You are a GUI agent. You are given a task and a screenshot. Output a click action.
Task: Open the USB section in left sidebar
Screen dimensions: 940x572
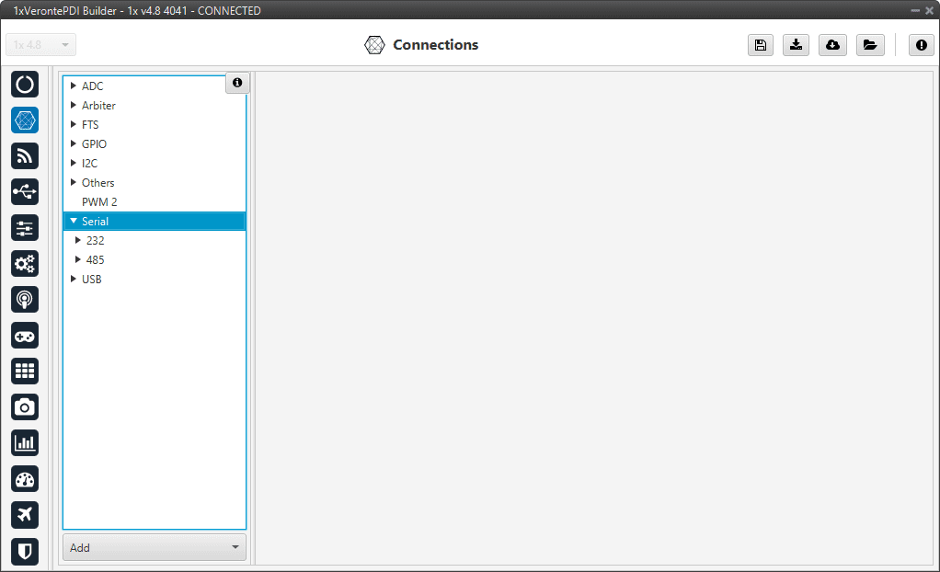point(25,192)
